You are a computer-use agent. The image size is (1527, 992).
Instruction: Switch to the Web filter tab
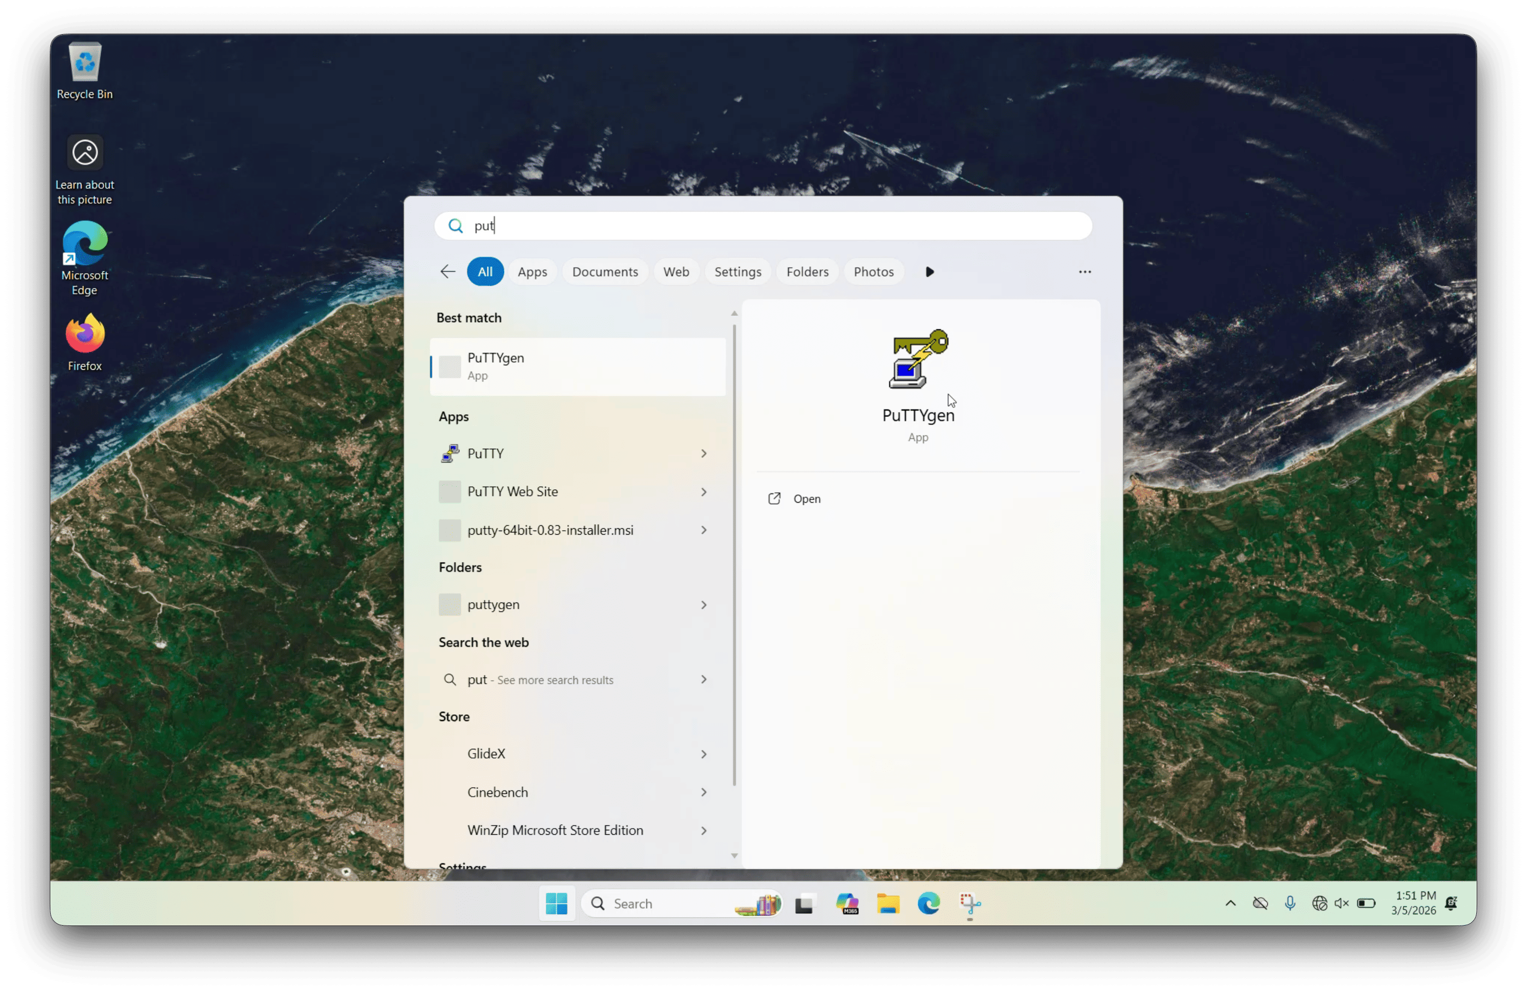676,272
